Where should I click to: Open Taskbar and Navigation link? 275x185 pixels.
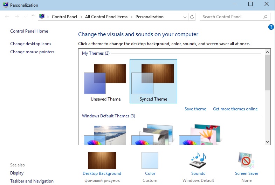coord(32,181)
